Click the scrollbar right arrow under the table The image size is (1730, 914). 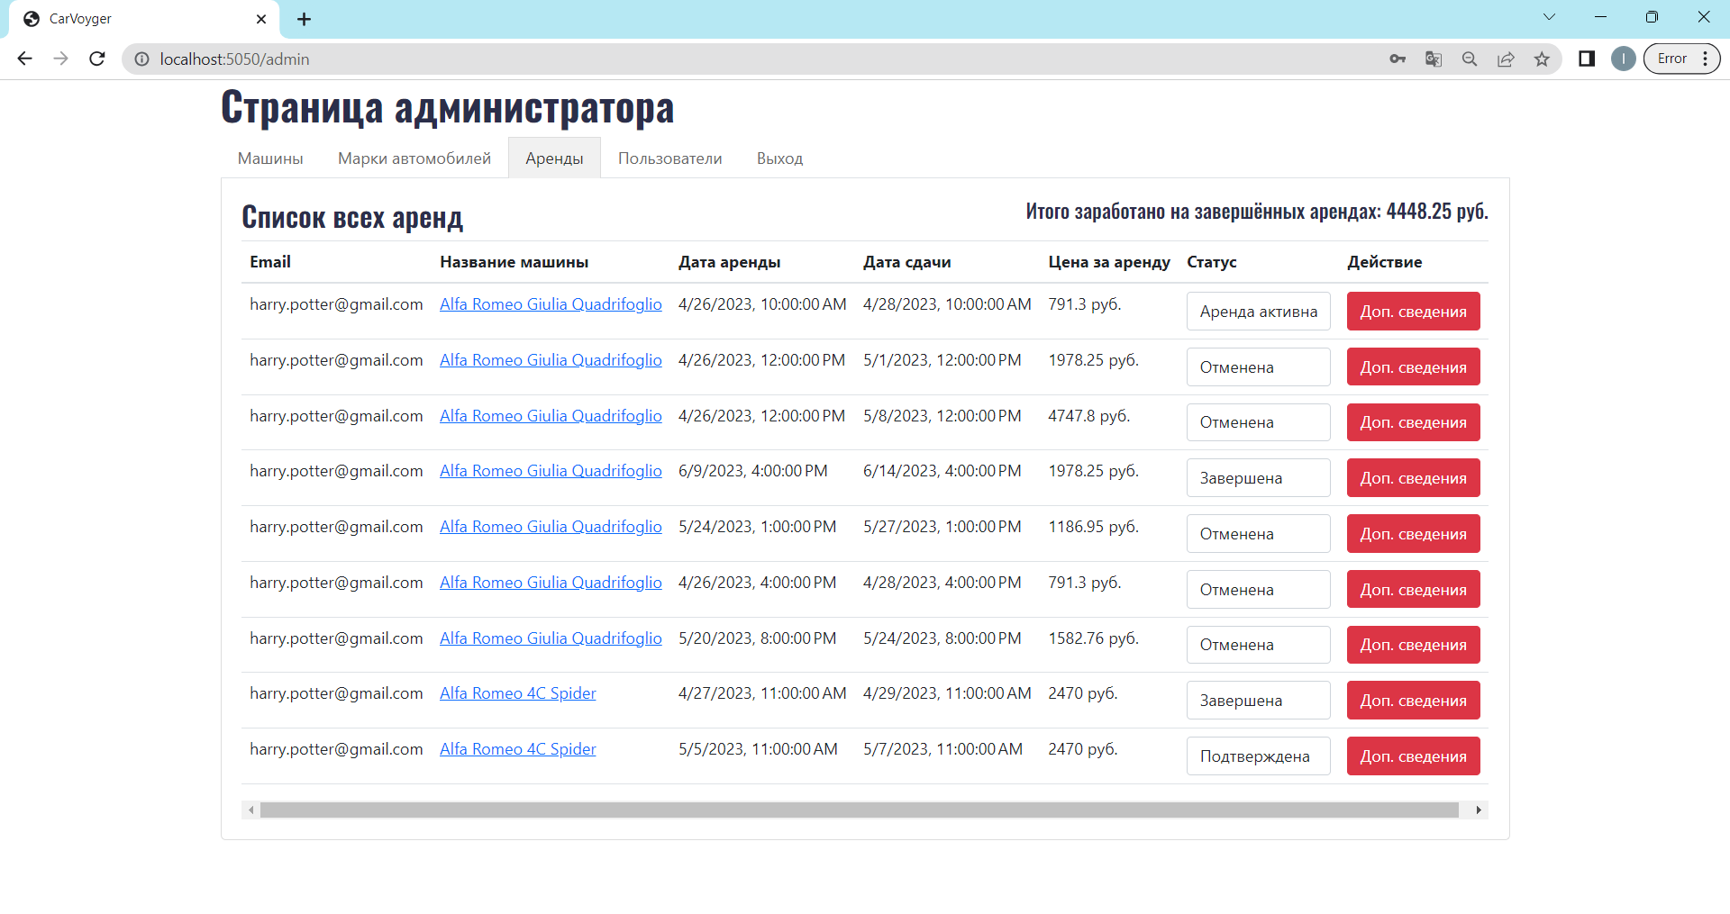1479,810
